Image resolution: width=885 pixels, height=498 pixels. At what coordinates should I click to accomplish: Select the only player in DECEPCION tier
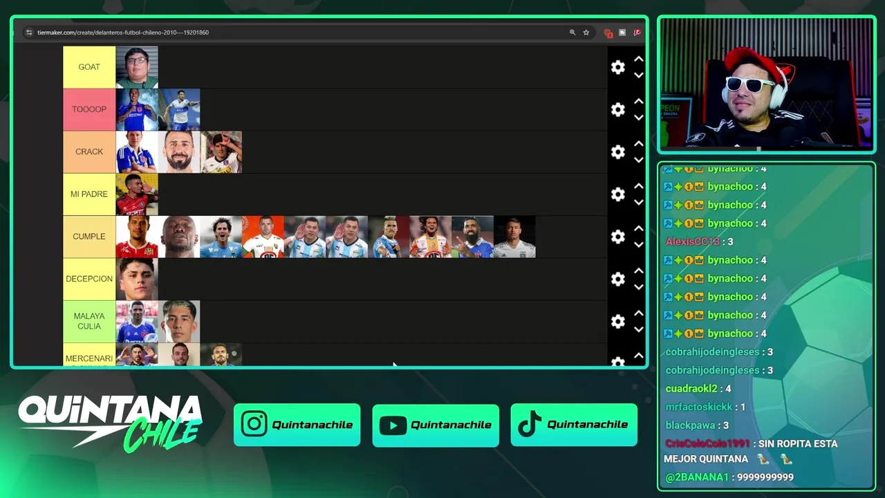[x=137, y=279]
